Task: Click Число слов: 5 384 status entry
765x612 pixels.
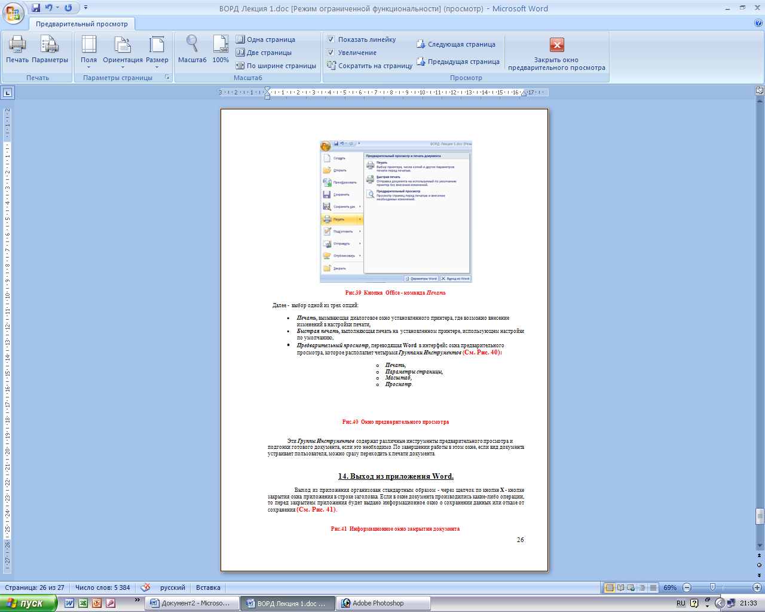Action: [103, 587]
